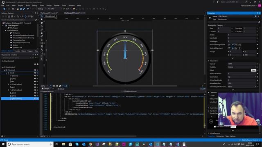
Task: Click the Solution Explorer Home icon
Action: click(9, 16)
